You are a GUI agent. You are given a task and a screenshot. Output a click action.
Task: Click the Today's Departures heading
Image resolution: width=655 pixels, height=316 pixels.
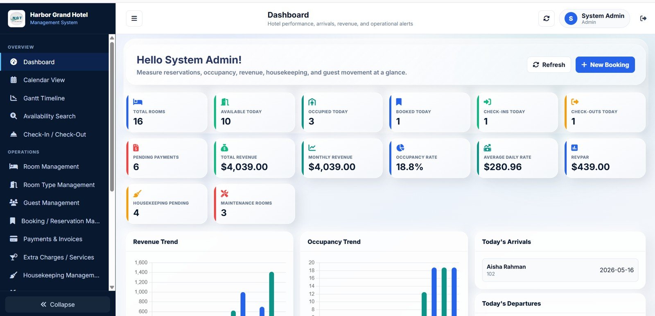point(511,304)
